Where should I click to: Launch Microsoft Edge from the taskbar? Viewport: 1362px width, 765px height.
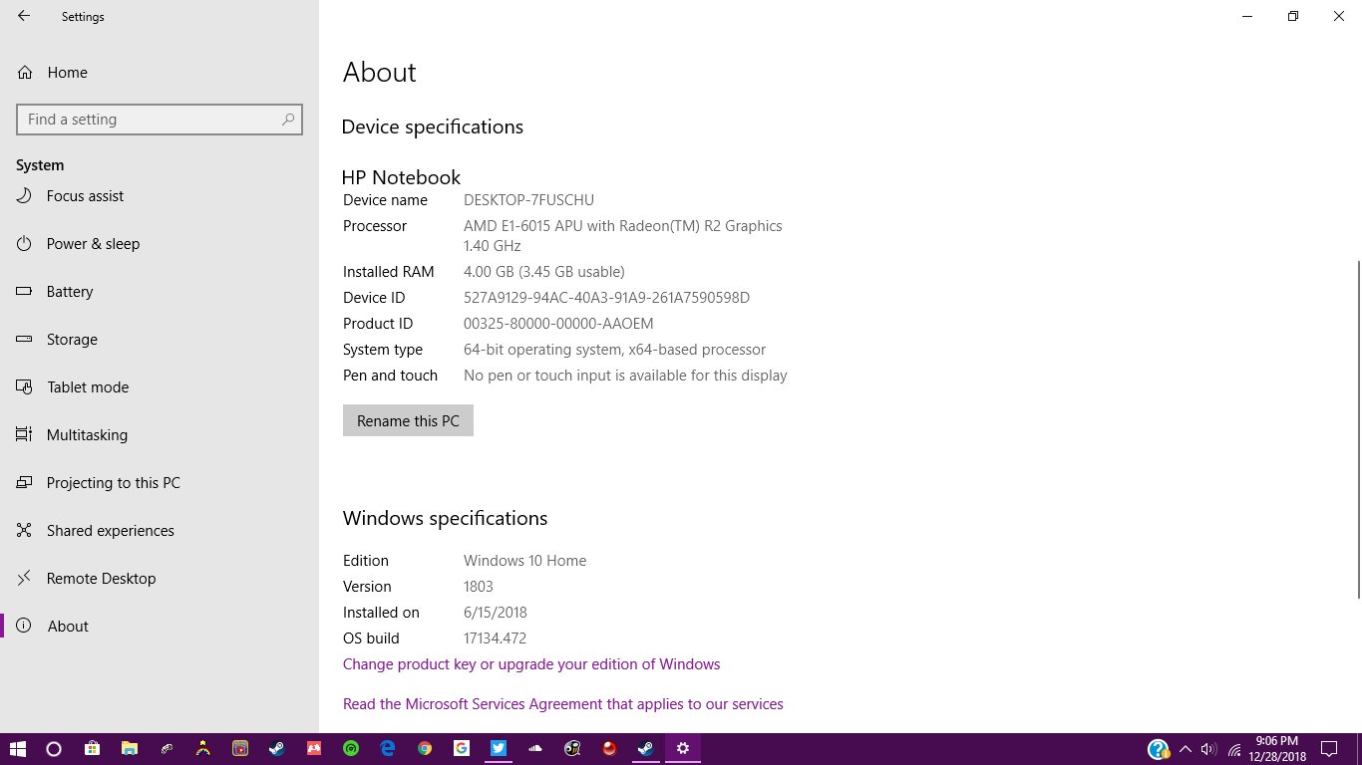point(388,749)
